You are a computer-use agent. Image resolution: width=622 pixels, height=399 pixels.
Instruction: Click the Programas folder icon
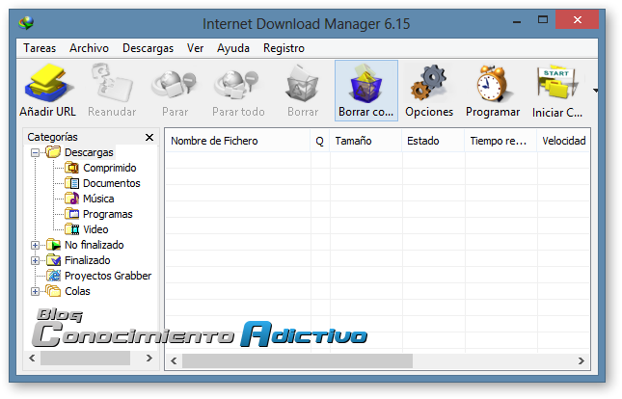[71, 214]
